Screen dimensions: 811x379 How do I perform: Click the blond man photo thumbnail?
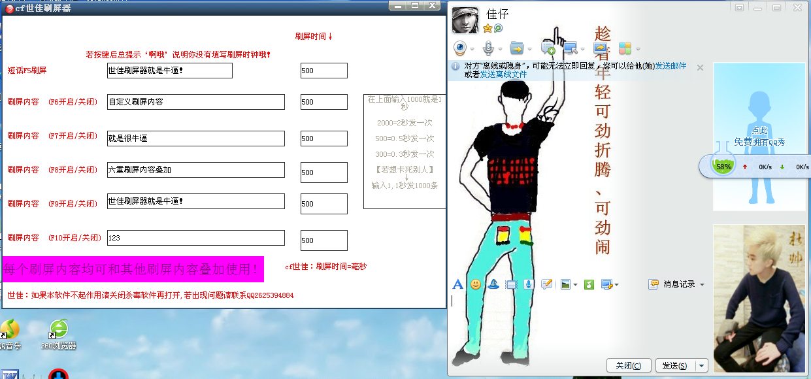coord(759,299)
